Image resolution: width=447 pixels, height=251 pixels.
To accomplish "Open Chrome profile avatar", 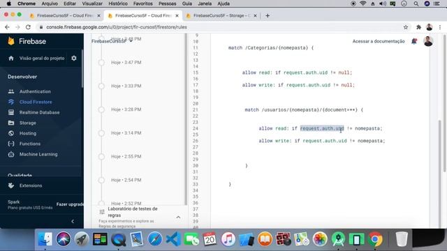I will [x=430, y=27].
